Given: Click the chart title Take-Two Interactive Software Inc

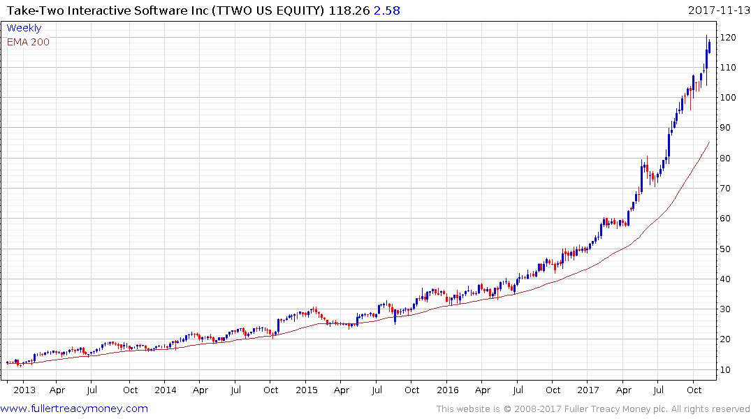Looking at the screenshot, I should [108, 10].
